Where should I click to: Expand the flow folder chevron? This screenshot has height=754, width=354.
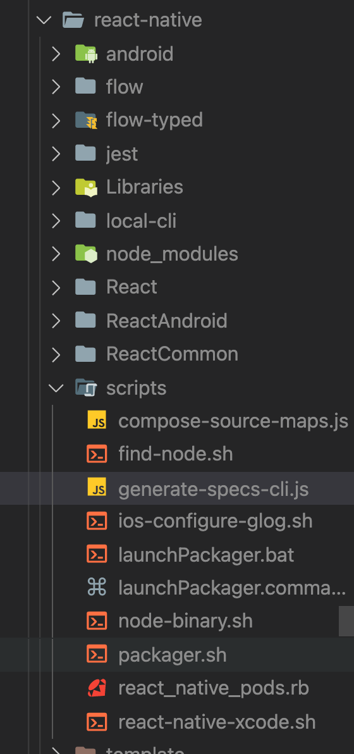coord(56,87)
